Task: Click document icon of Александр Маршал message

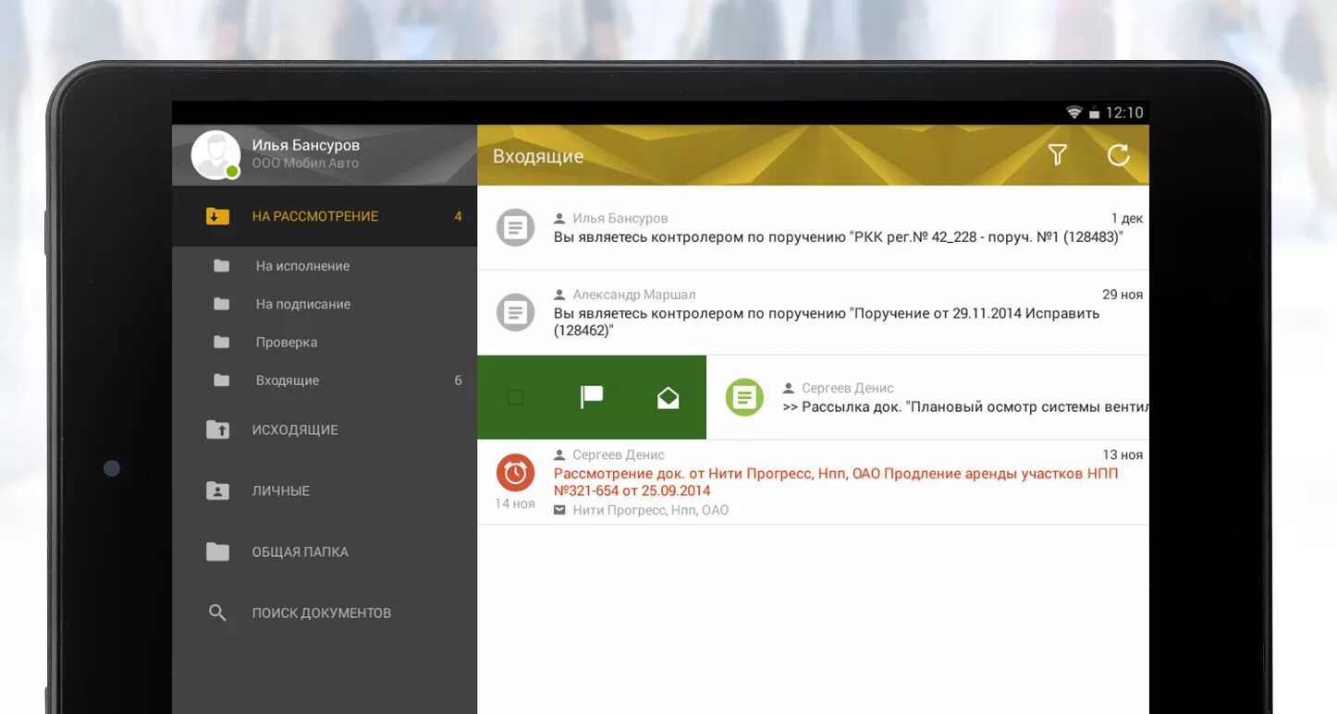Action: tap(515, 312)
